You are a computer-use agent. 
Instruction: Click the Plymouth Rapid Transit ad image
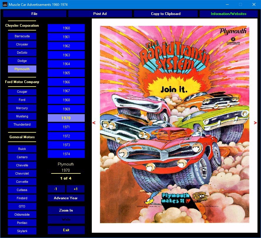tap(174, 124)
